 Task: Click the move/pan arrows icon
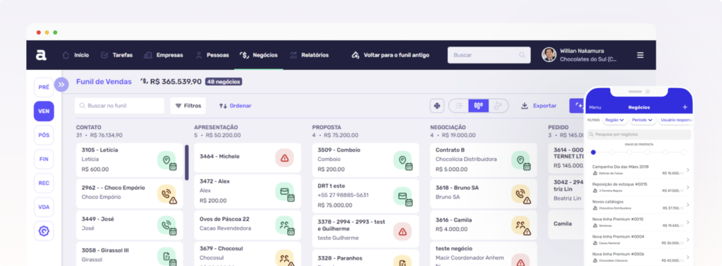436,106
